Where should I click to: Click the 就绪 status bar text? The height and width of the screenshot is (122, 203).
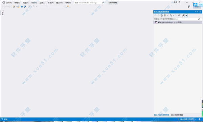pos(6,119)
